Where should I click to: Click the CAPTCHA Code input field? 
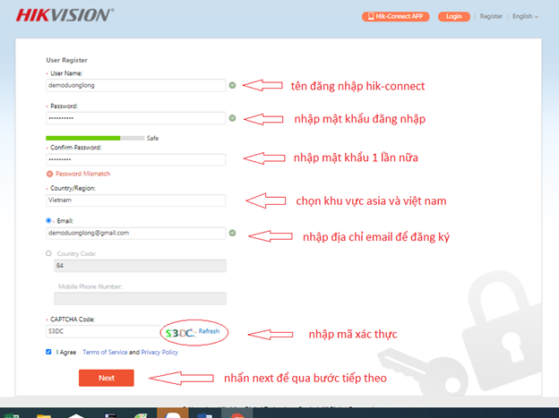[x=103, y=331]
